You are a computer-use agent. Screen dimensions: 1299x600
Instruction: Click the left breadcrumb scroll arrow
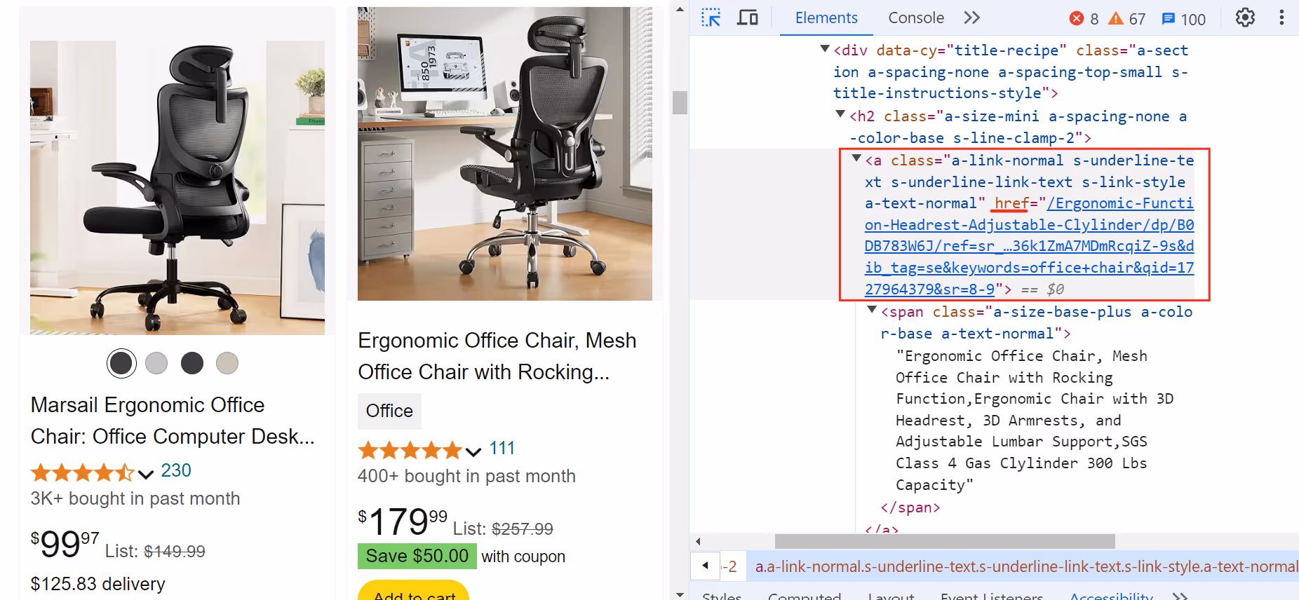(x=706, y=566)
